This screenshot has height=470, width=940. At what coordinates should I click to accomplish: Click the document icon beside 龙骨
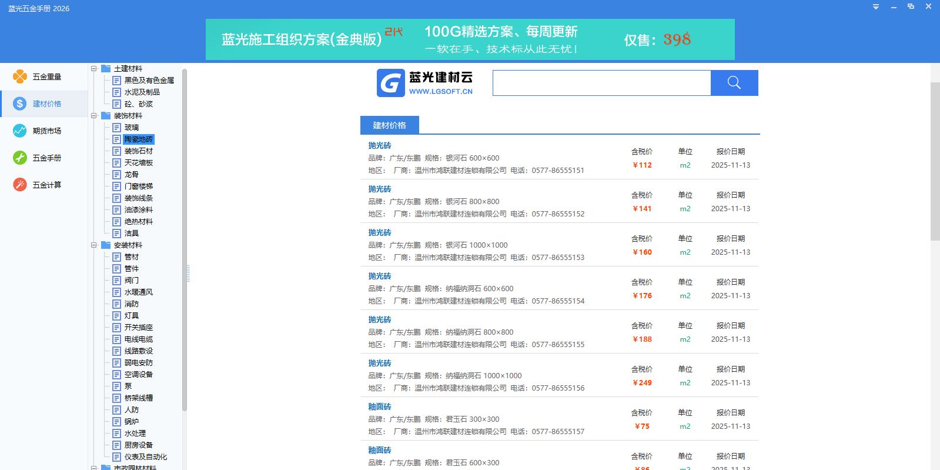pos(116,175)
